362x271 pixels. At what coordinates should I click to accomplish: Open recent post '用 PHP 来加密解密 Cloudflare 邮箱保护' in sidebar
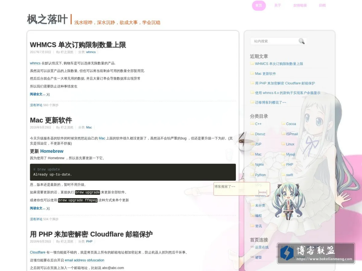tap(285, 83)
